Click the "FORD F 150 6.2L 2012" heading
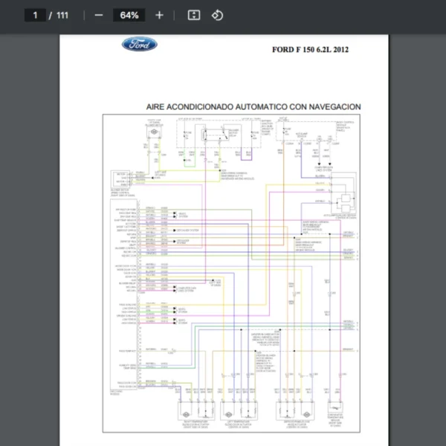This screenshot has height=446, width=446. (310, 50)
